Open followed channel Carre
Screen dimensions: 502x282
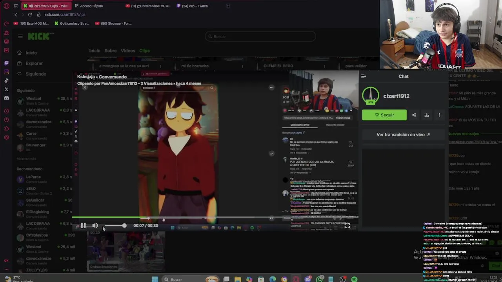[45, 136]
